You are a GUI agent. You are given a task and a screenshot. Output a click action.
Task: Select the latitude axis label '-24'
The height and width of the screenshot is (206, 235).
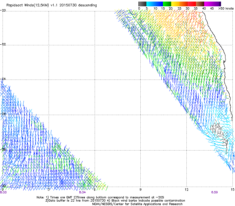[3, 79]
